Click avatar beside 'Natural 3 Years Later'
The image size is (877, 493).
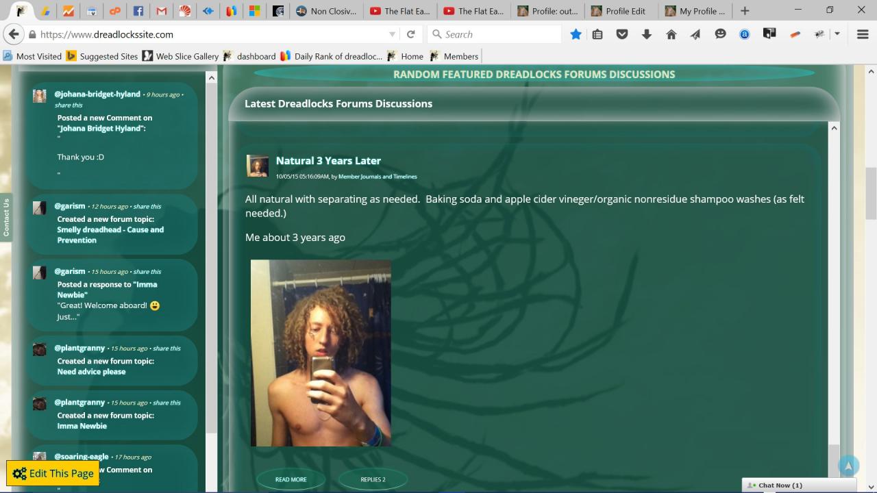(258, 166)
